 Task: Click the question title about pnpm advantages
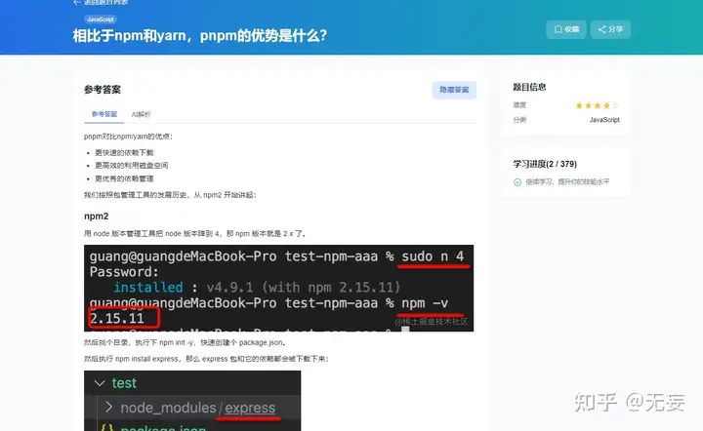200,35
